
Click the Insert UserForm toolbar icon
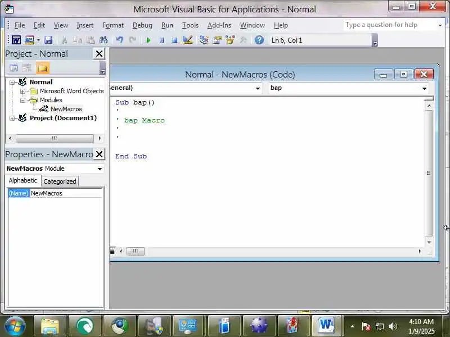tap(29, 40)
